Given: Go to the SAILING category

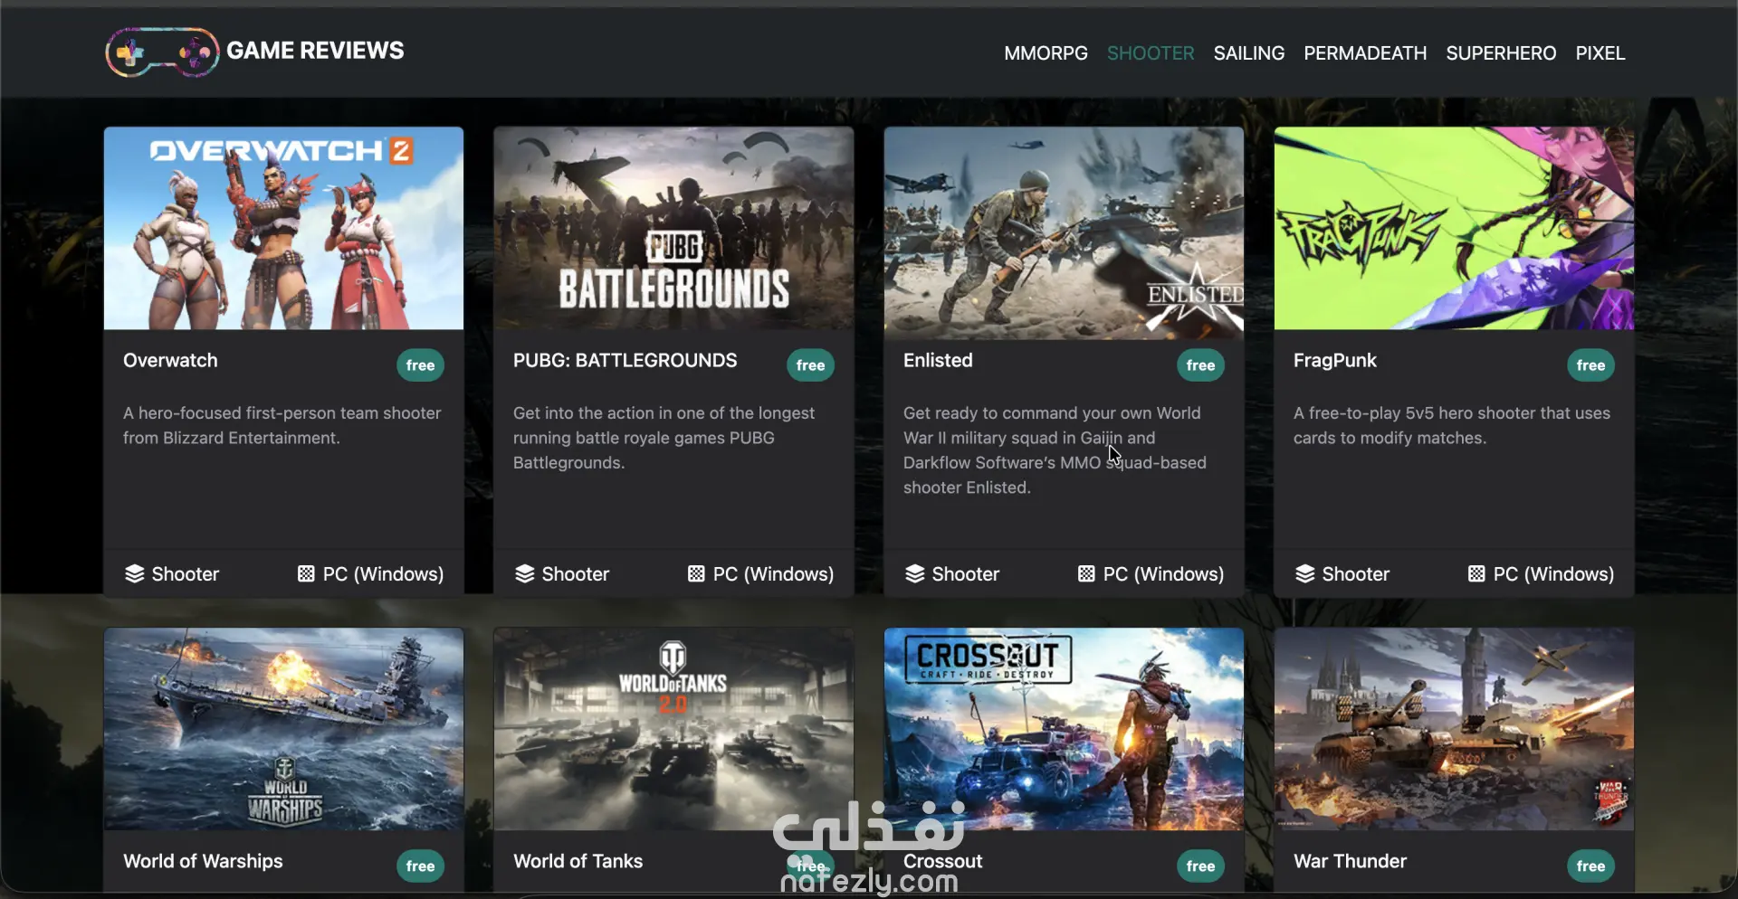Looking at the screenshot, I should pos(1249,53).
